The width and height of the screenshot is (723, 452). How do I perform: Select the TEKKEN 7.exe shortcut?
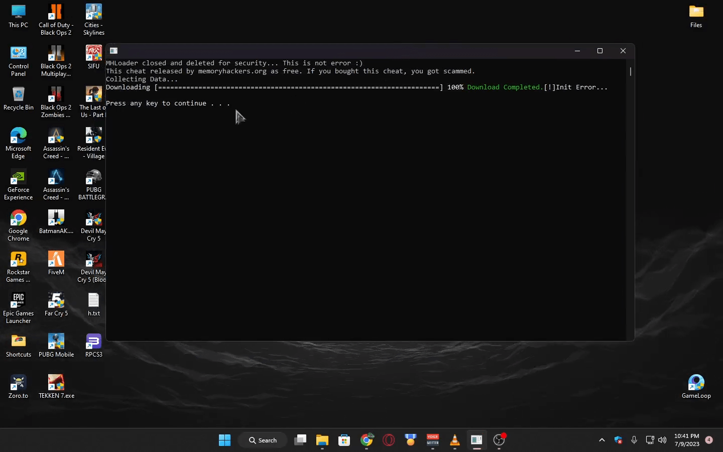(x=56, y=387)
